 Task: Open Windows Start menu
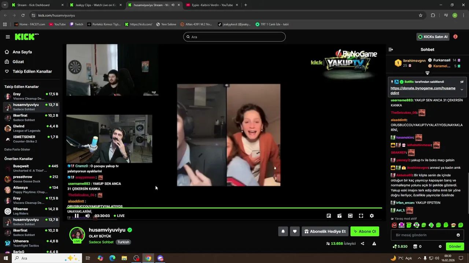pos(6,258)
